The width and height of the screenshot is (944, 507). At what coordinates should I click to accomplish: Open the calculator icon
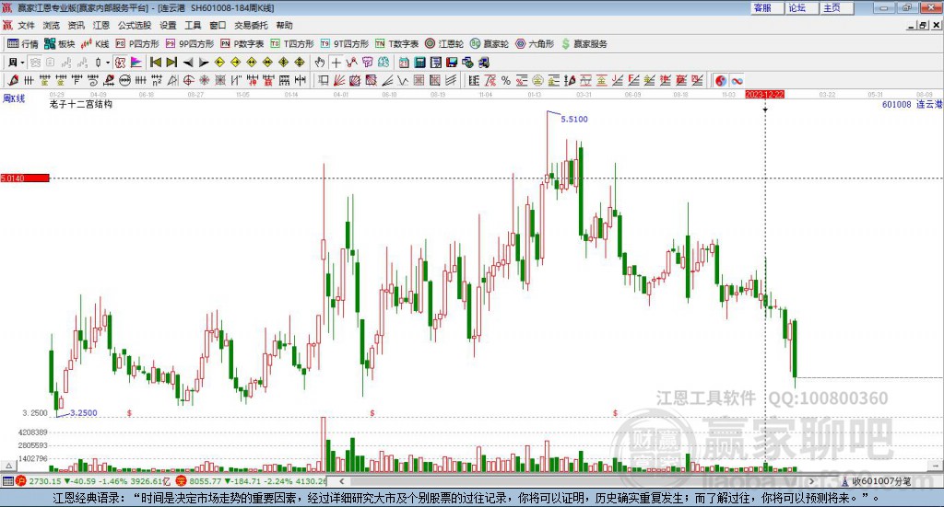[x=420, y=63]
